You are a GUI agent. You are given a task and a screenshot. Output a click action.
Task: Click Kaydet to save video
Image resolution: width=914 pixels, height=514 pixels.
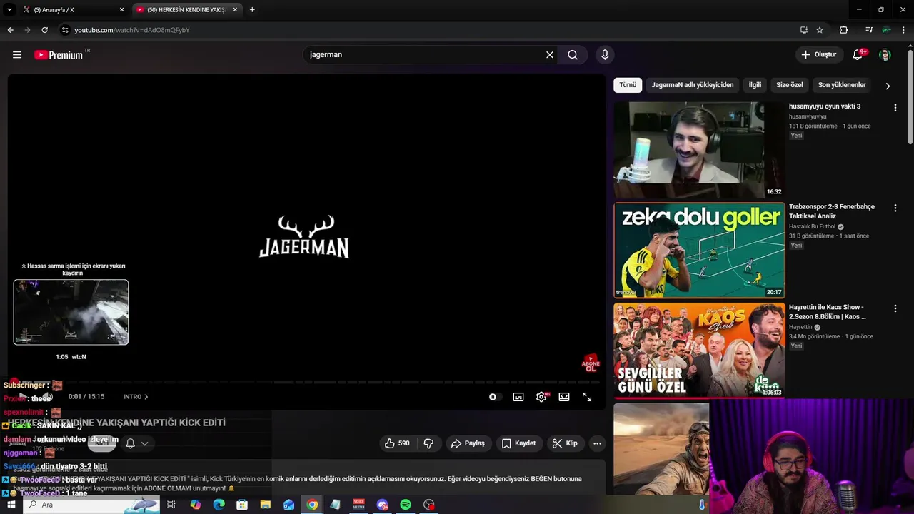[518, 443]
